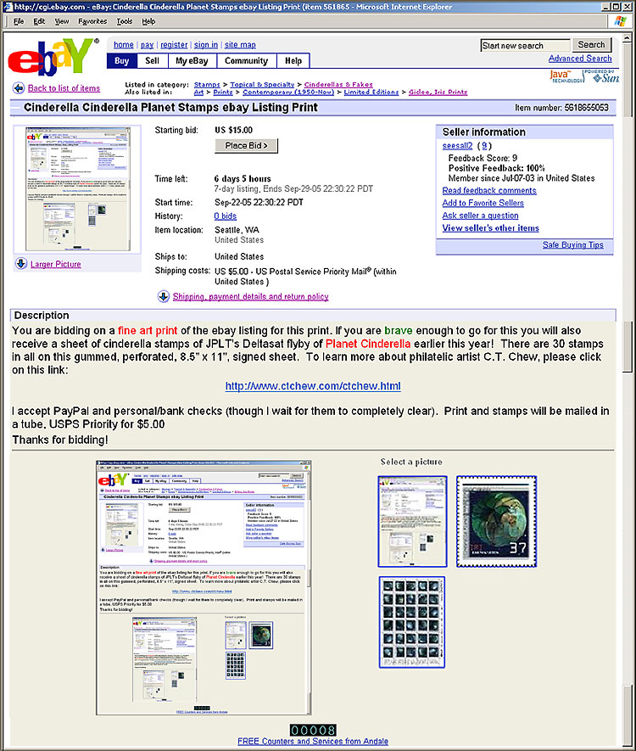Viewport: 636px width, 751px height.
Task: Click the down arrow icon next to Larger Picture
Action: [x=21, y=264]
